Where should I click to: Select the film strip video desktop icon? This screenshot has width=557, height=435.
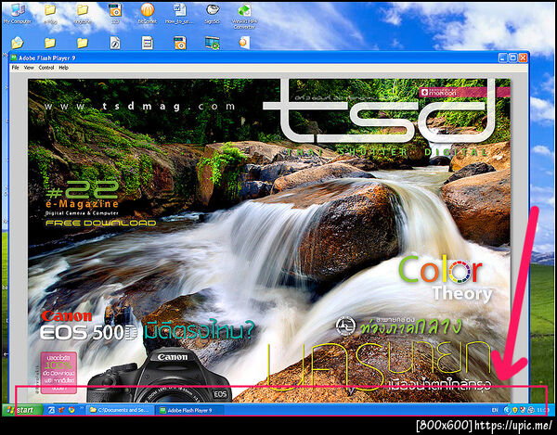click(212, 43)
